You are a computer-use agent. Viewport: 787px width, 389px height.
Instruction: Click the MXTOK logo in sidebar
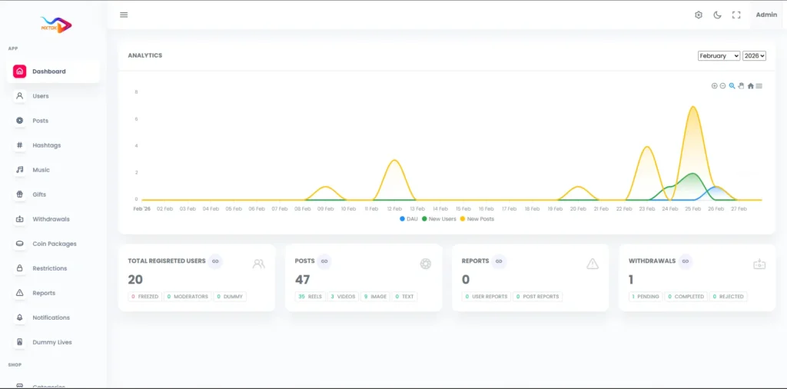tap(56, 25)
